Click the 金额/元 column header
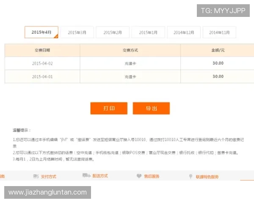 (218, 50)
